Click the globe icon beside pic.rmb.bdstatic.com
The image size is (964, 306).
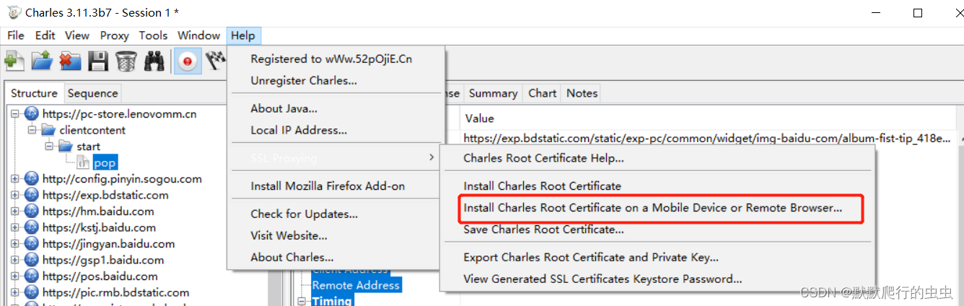[x=31, y=292]
